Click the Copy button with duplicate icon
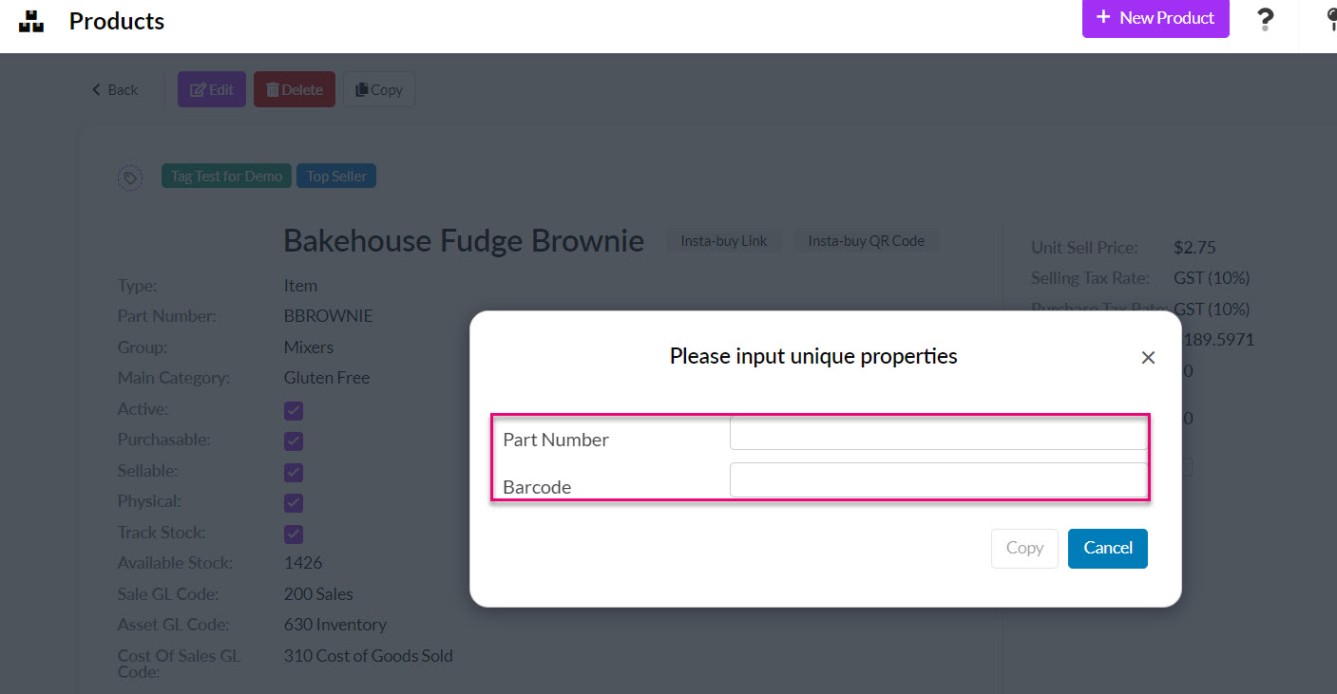 (x=379, y=89)
